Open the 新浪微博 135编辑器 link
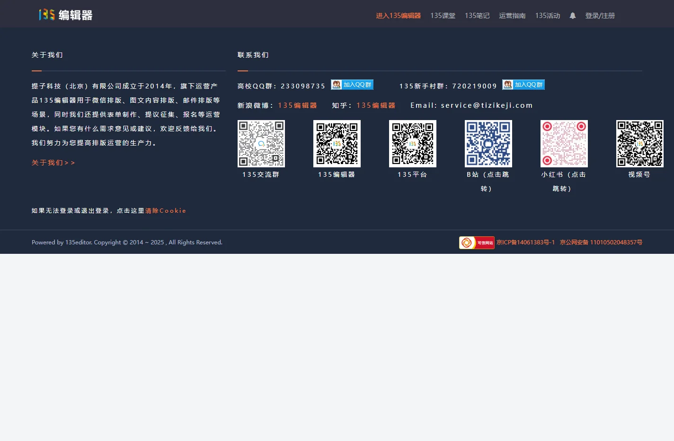Image resolution: width=674 pixels, height=441 pixels. click(298, 105)
